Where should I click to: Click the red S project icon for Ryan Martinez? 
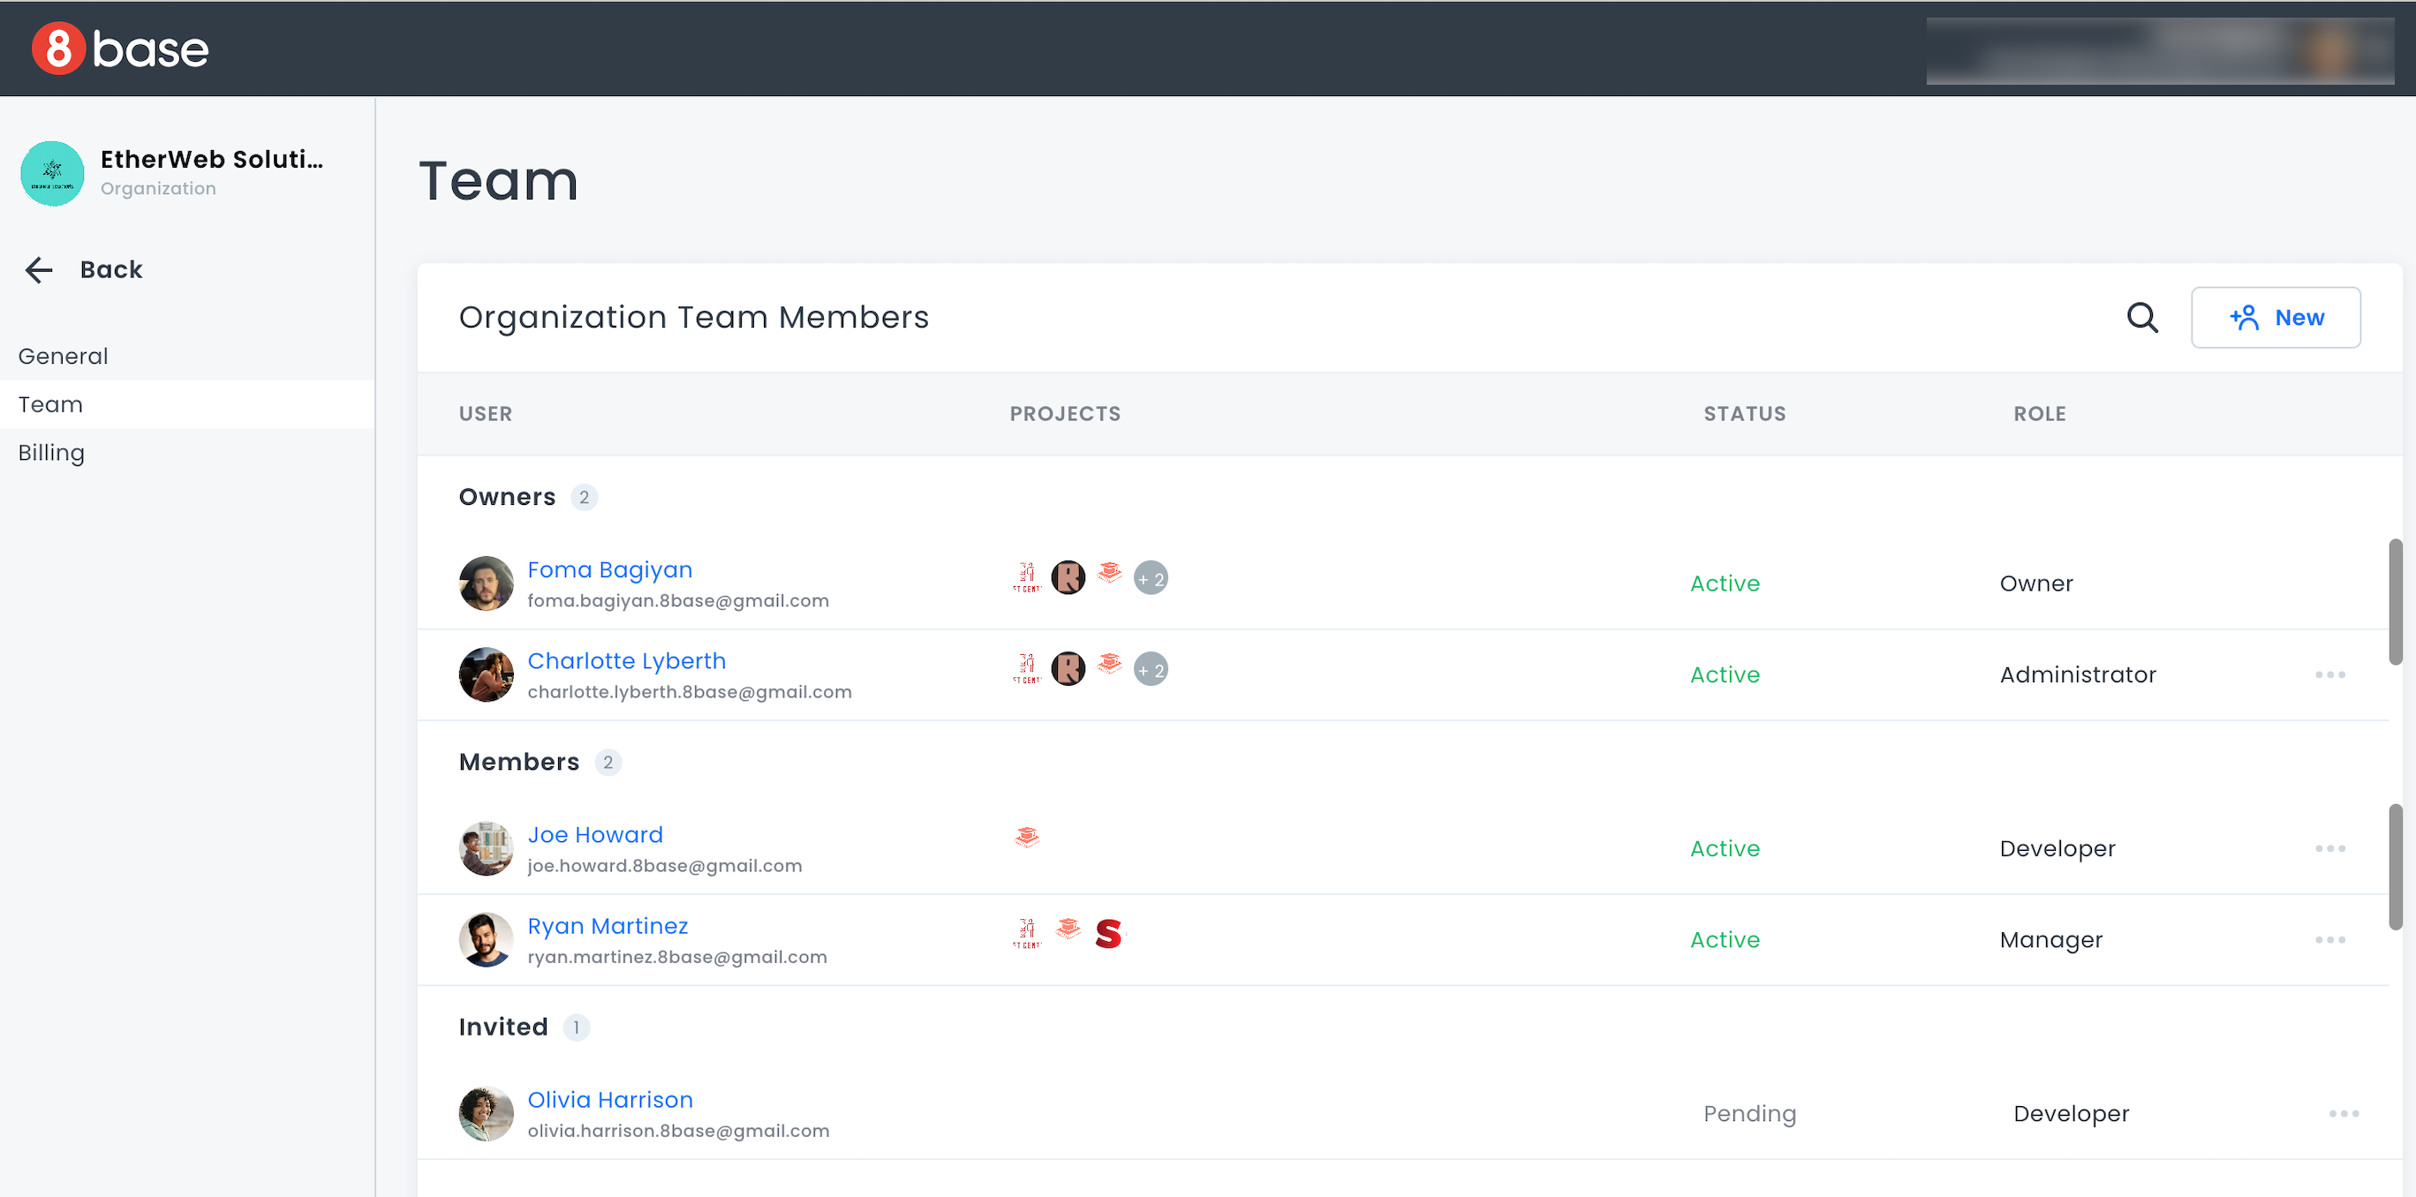[x=1108, y=934]
